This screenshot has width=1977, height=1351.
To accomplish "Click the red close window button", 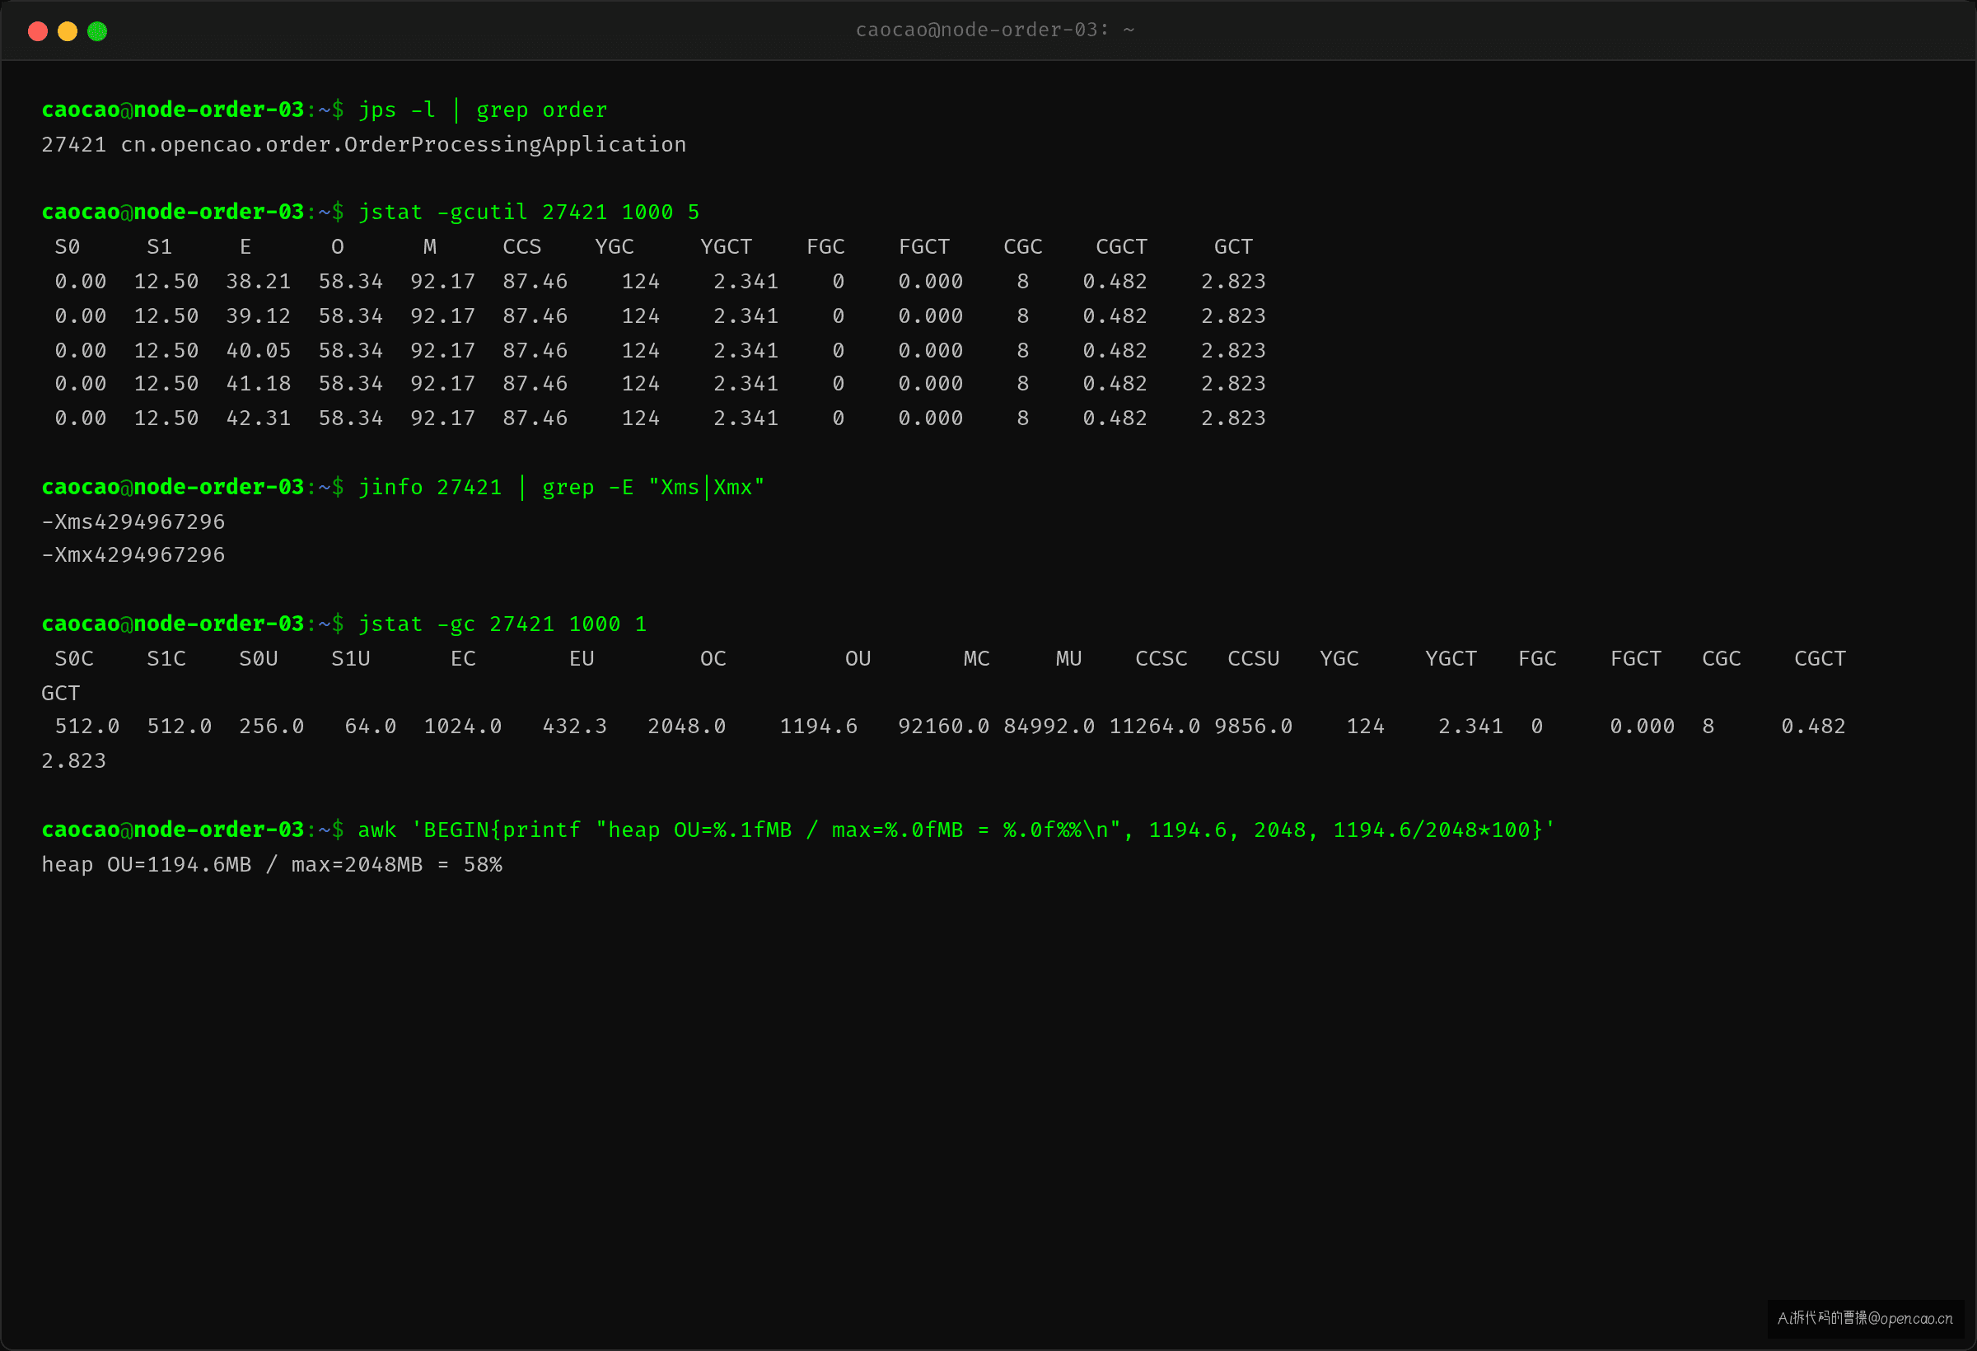I will click(37, 31).
